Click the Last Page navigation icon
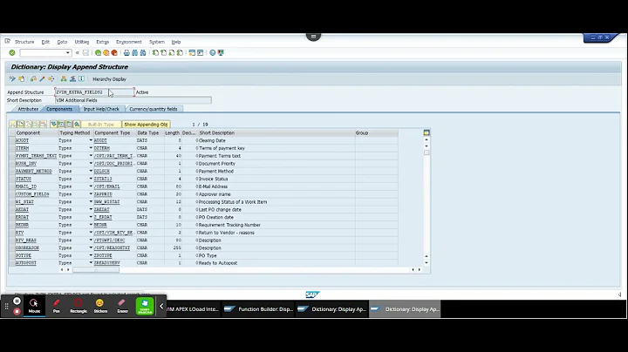 tap(180, 53)
